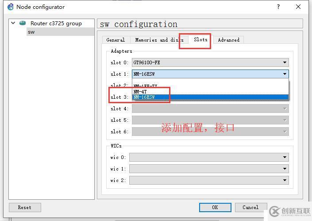This screenshot has height=221, width=312.
Task: Click the sw configuration heading
Action: point(139,24)
